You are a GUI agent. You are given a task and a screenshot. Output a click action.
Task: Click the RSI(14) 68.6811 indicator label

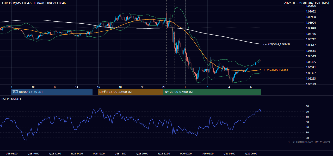pos(11,99)
